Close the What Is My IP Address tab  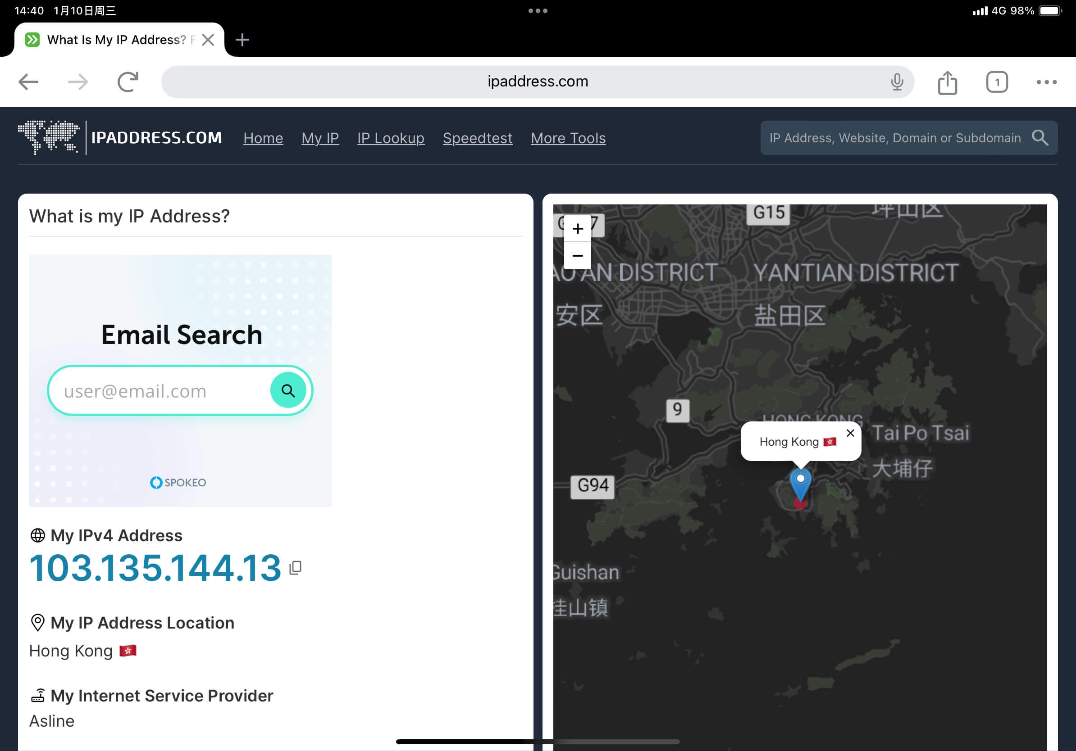click(x=208, y=40)
